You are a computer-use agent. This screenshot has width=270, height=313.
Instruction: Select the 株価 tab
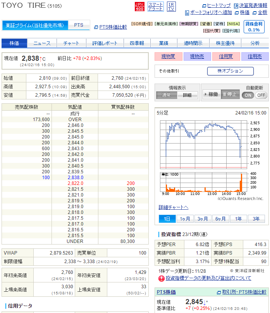pyautogui.click(x=14, y=43)
